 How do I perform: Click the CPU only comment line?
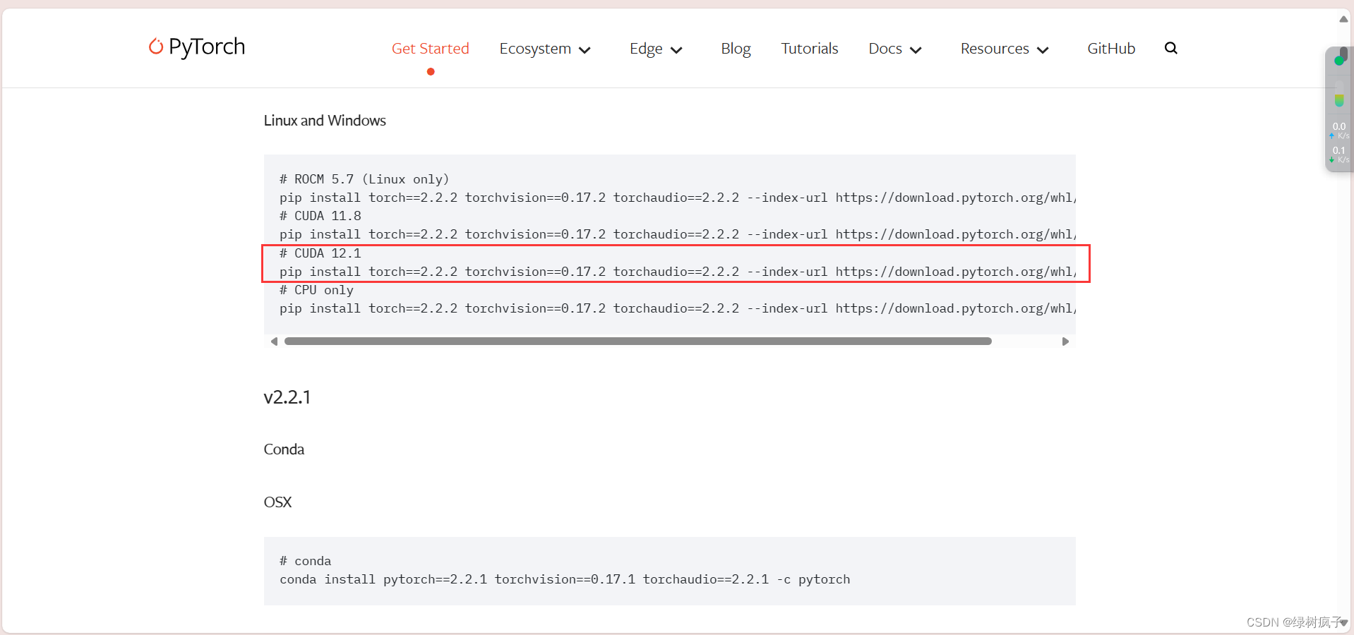click(316, 290)
